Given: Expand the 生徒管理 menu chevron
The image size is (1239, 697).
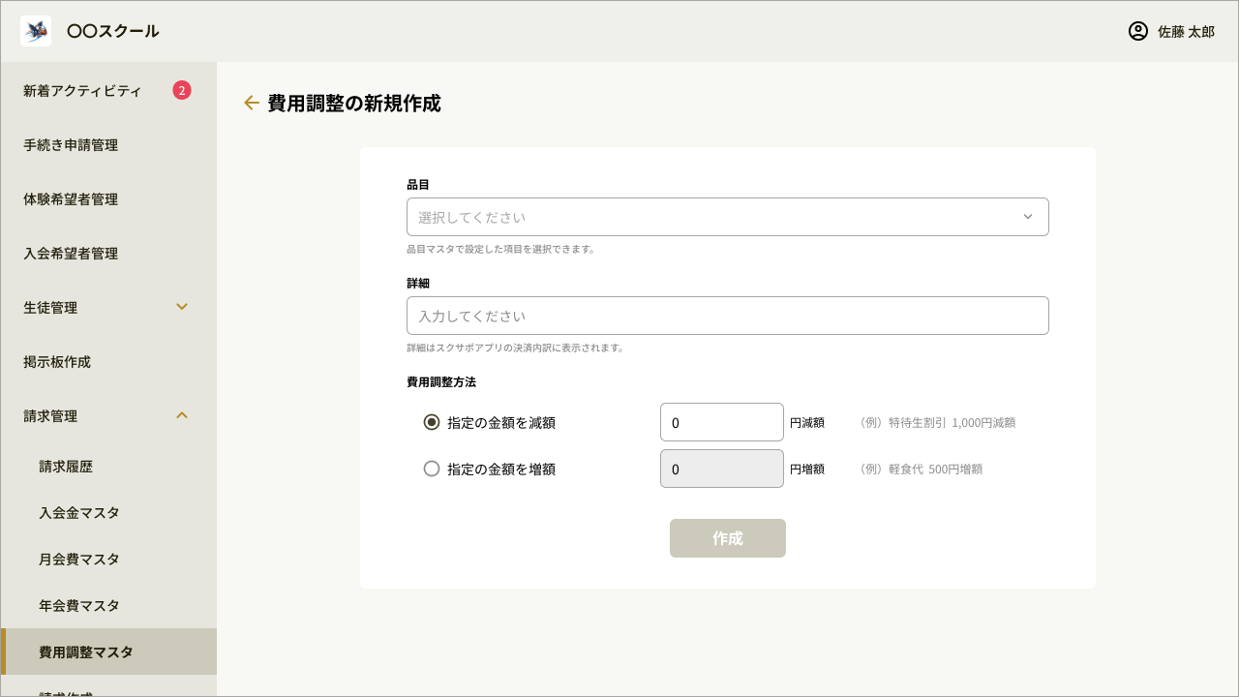Looking at the screenshot, I should point(182,307).
